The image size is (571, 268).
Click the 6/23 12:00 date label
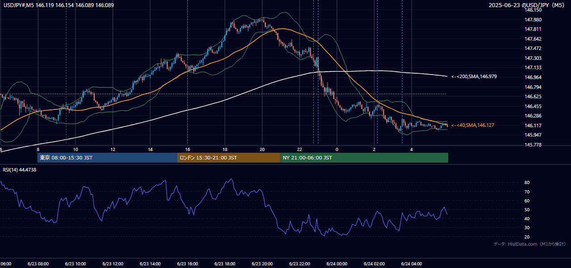point(113,264)
